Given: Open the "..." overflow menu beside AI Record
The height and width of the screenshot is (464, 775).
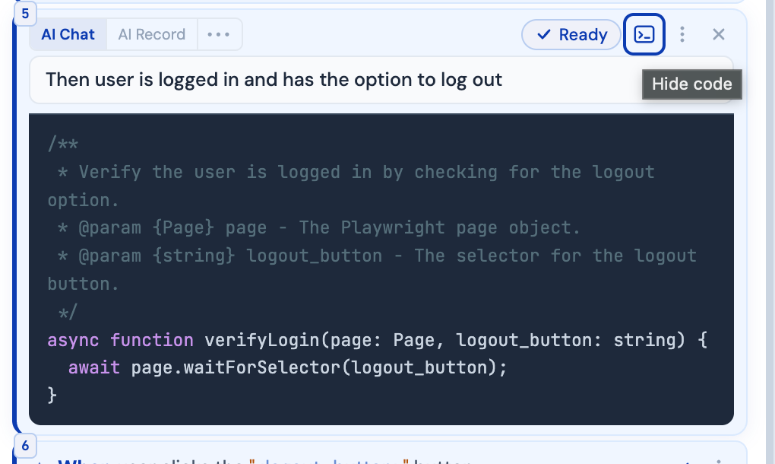Looking at the screenshot, I should [220, 34].
